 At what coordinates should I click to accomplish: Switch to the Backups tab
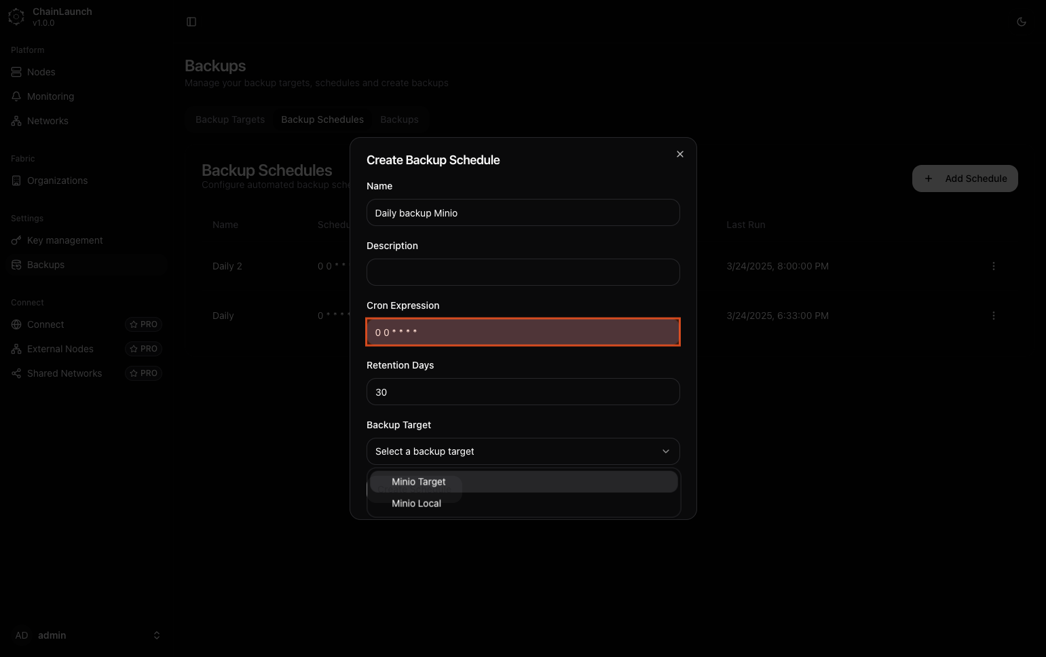(x=399, y=119)
